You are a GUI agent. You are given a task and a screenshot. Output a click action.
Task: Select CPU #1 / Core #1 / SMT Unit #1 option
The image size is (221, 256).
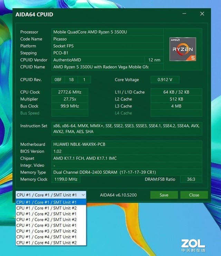coord(51,202)
